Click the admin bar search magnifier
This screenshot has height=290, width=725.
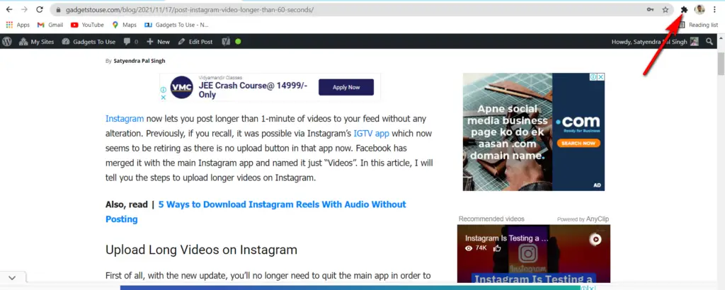pos(709,42)
